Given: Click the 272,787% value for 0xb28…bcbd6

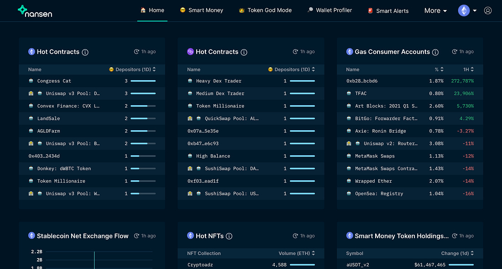Looking at the screenshot, I should pos(462,81).
